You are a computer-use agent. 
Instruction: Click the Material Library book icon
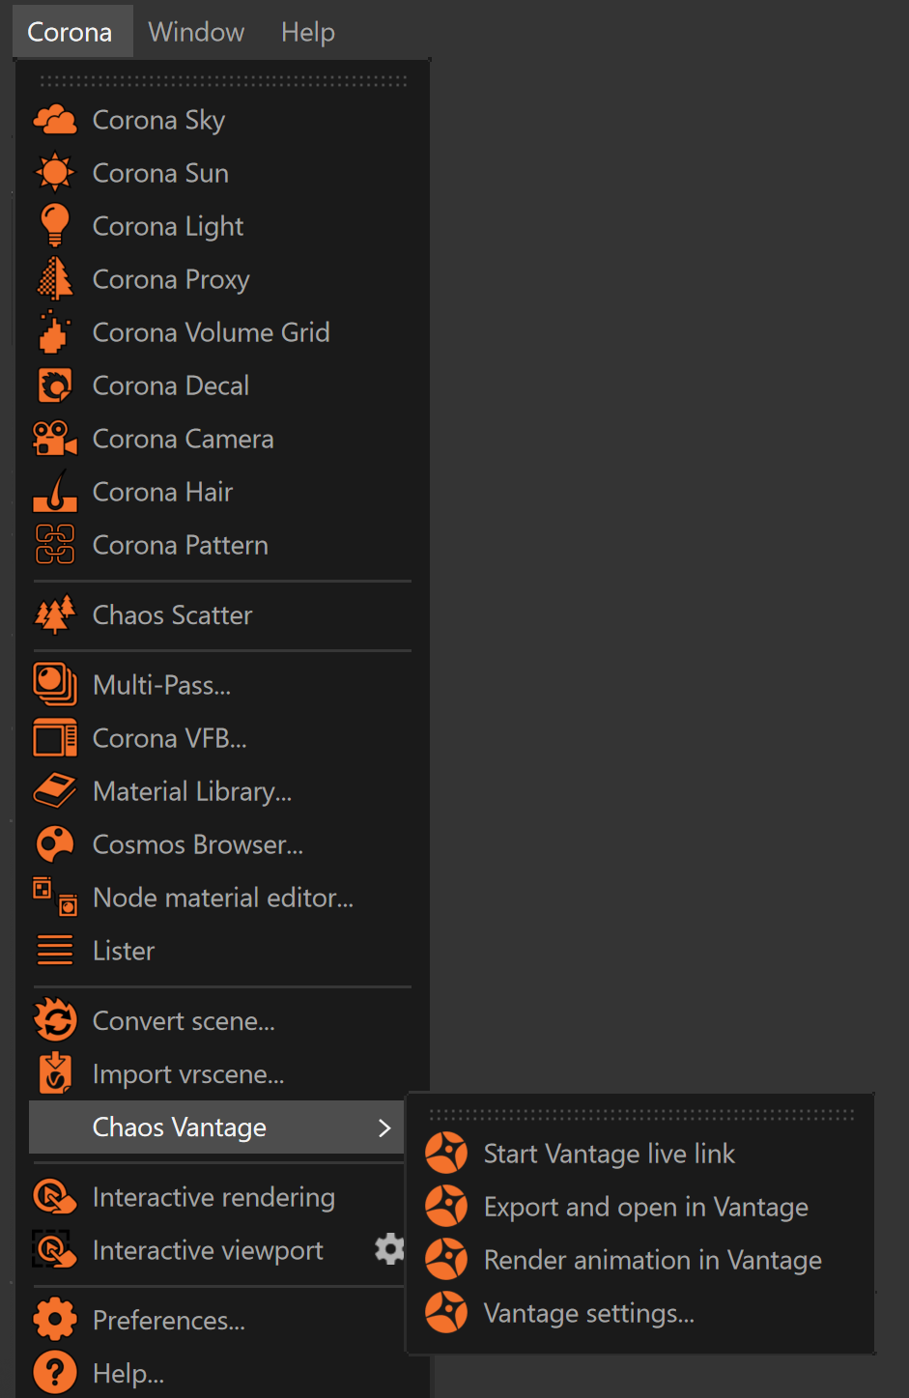pyautogui.click(x=55, y=790)
